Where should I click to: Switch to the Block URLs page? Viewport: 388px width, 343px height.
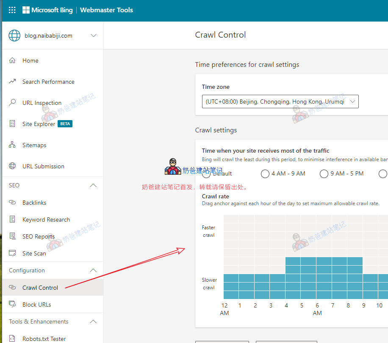pyautogui.click(x=37, y=304)
